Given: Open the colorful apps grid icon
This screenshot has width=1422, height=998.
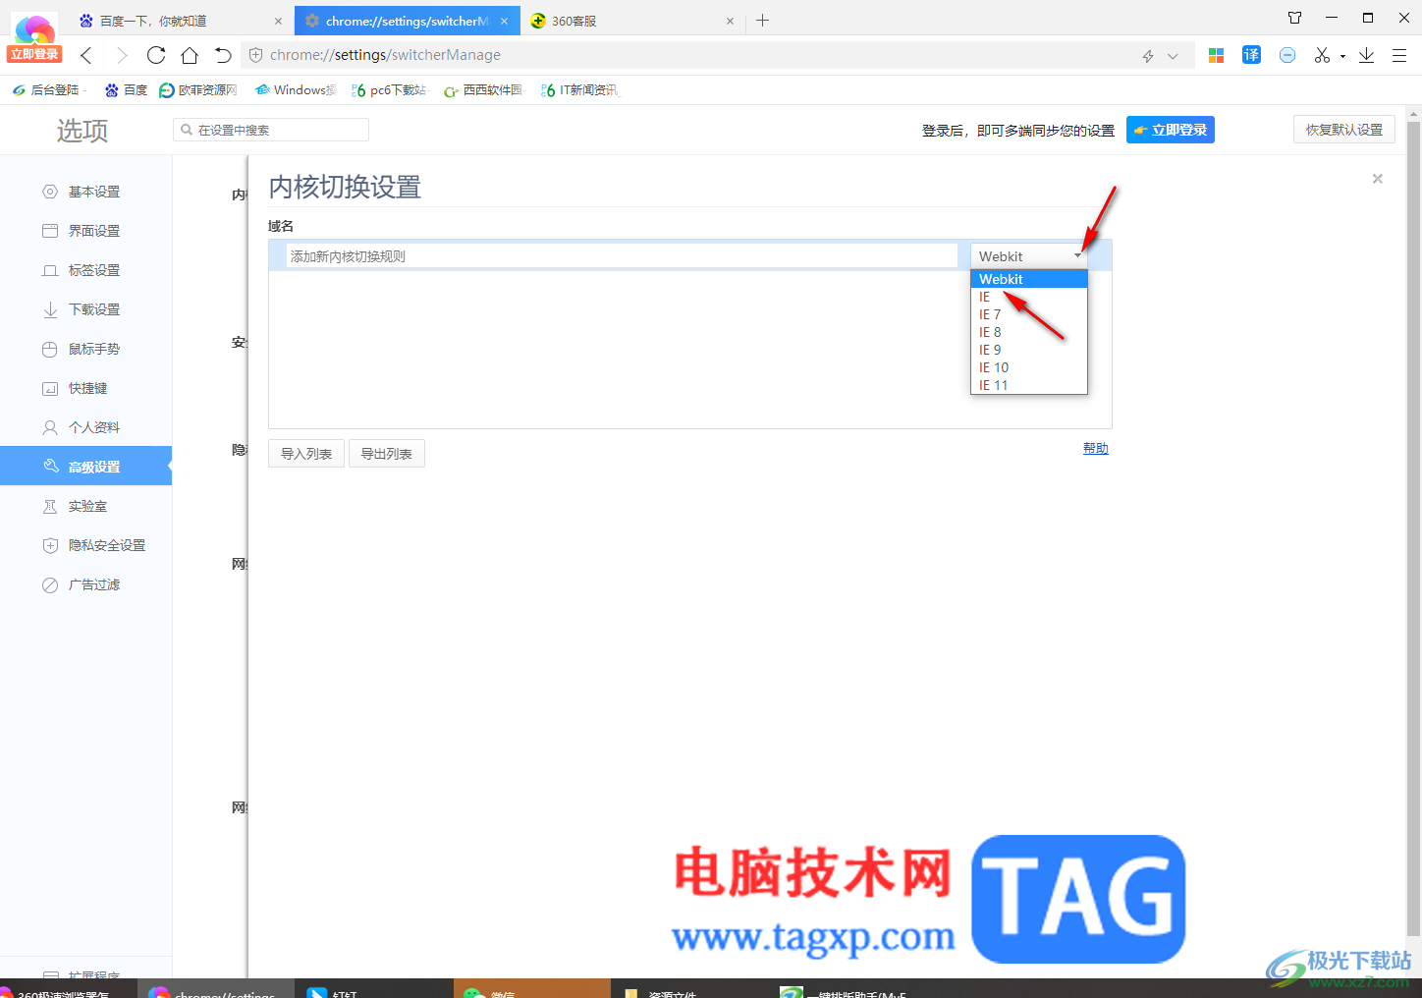Looking at the screenshot, I should (x=1216, y=56).
